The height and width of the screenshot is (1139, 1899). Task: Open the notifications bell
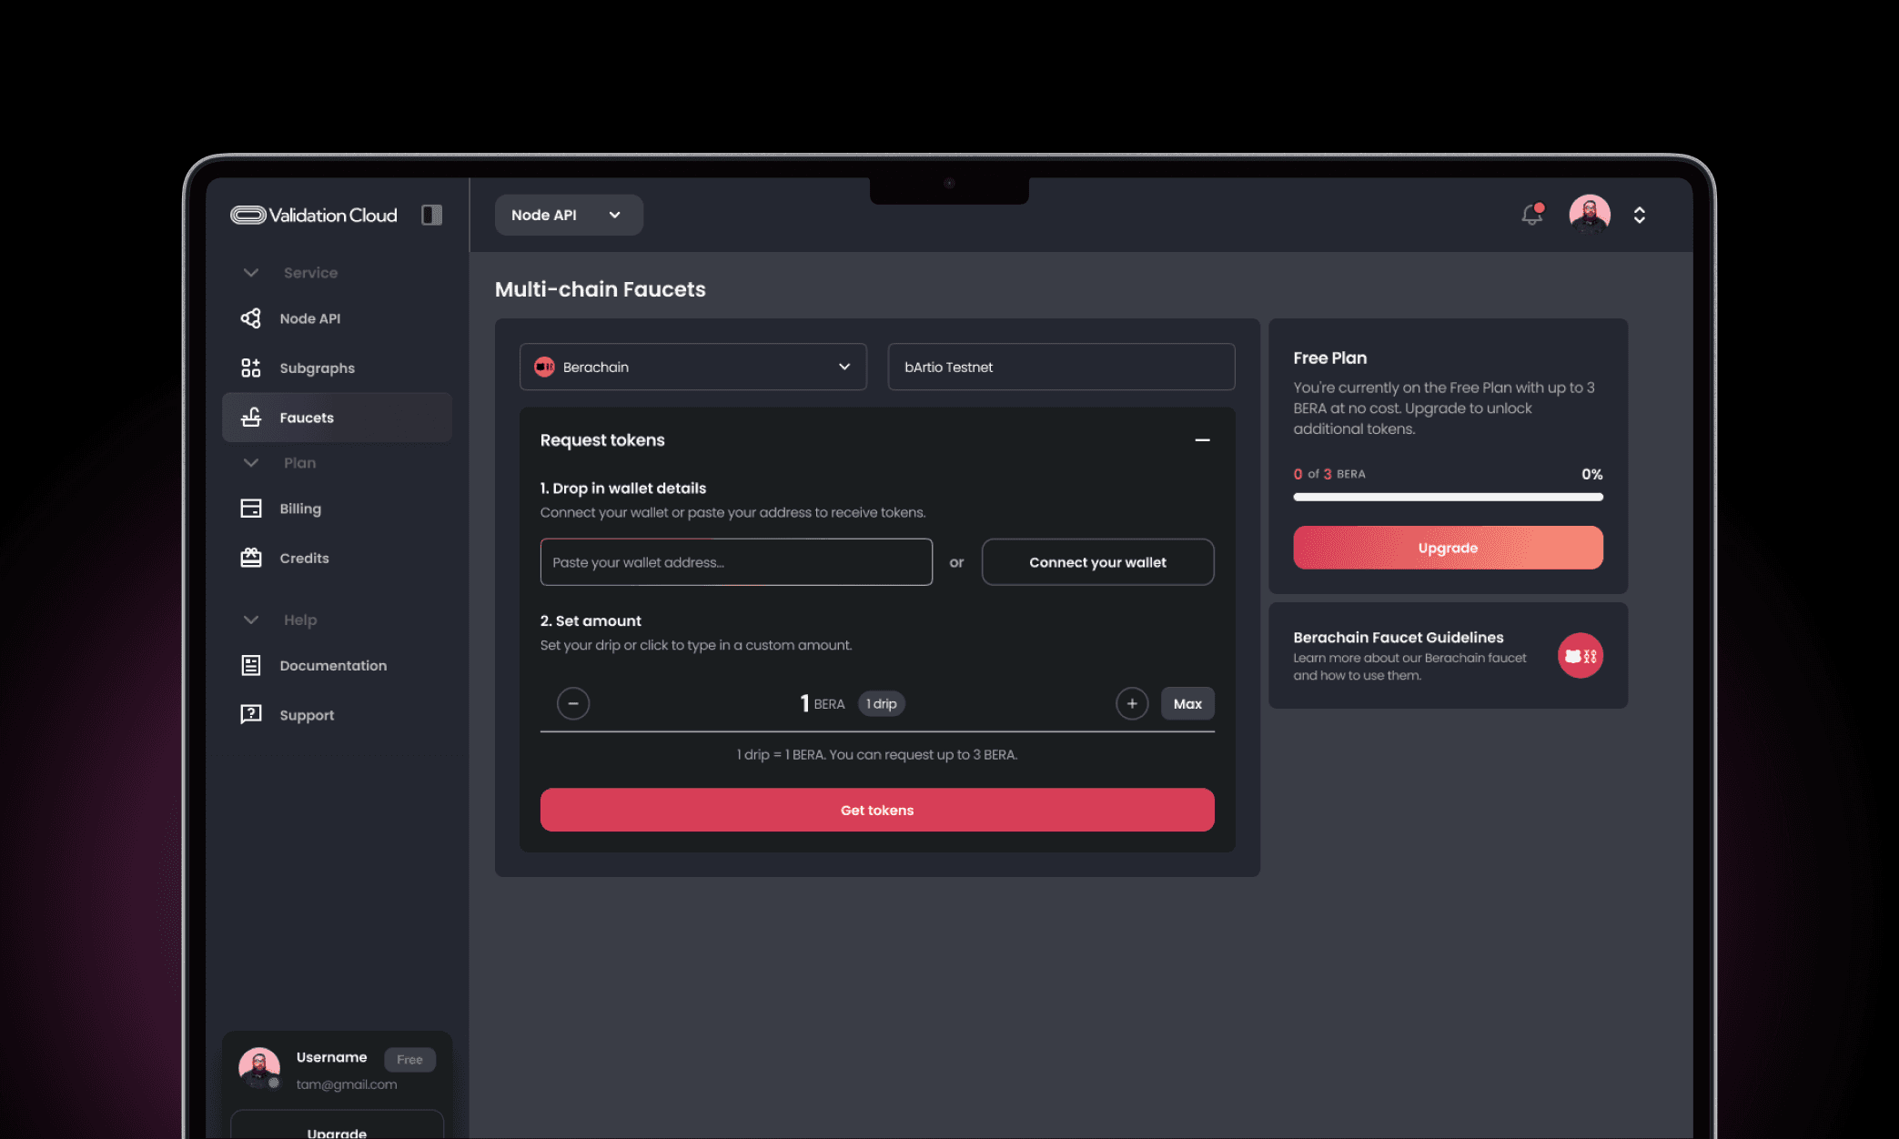pos(1531,215)
